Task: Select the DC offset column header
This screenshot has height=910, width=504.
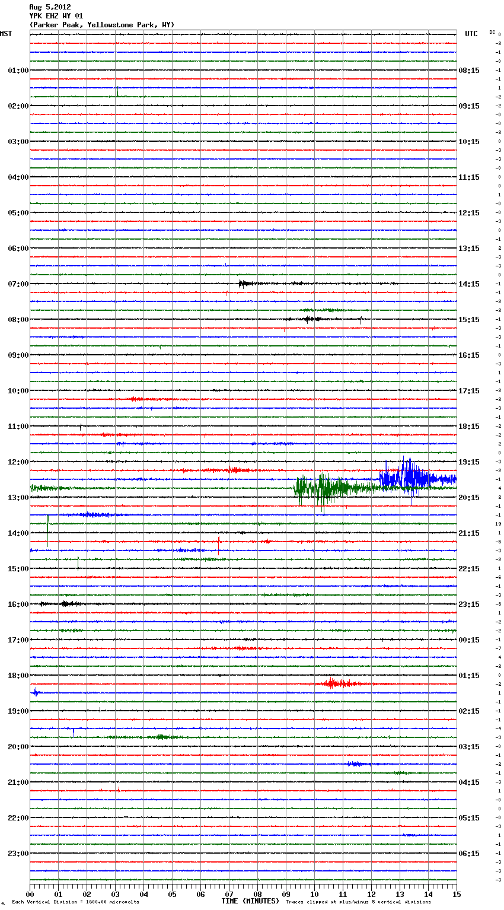Action: tap(492, 32)
